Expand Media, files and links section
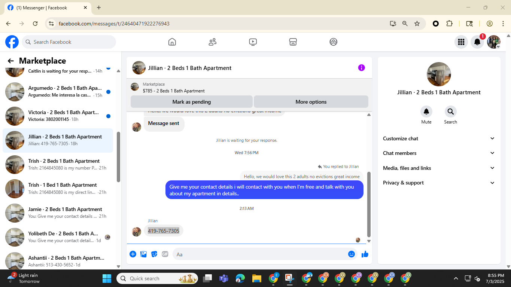 coord(439,168)
